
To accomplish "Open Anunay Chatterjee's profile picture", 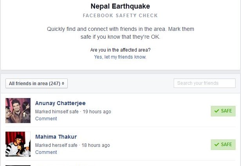I will pyautogui.click(x=18, y=111).
